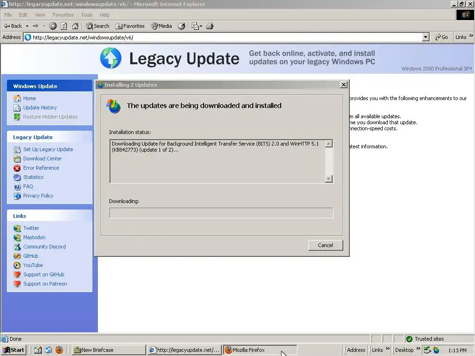This screenshot has height=356, width=475.
Task: Click Support on Patreon heart icon
Action: (x=17, y=284)
